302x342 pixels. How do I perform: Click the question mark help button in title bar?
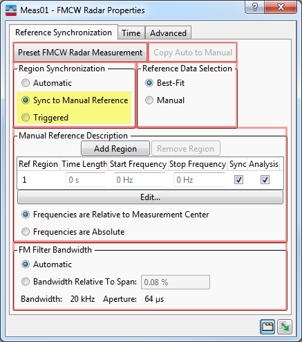[254, 7]
